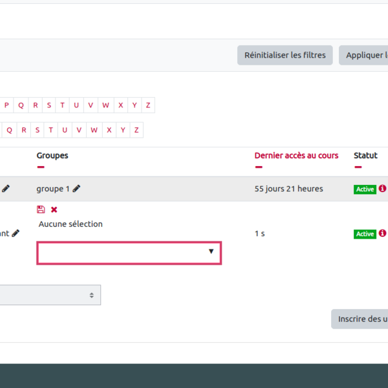Click the info icon beside the second Active status
The width and height of the screenshot is (388, 388).
pos(382,233)
